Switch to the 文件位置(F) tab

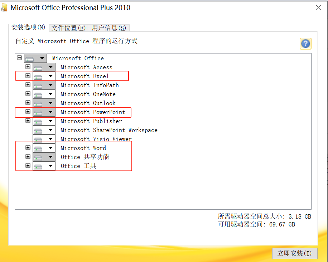click(68, 28)
